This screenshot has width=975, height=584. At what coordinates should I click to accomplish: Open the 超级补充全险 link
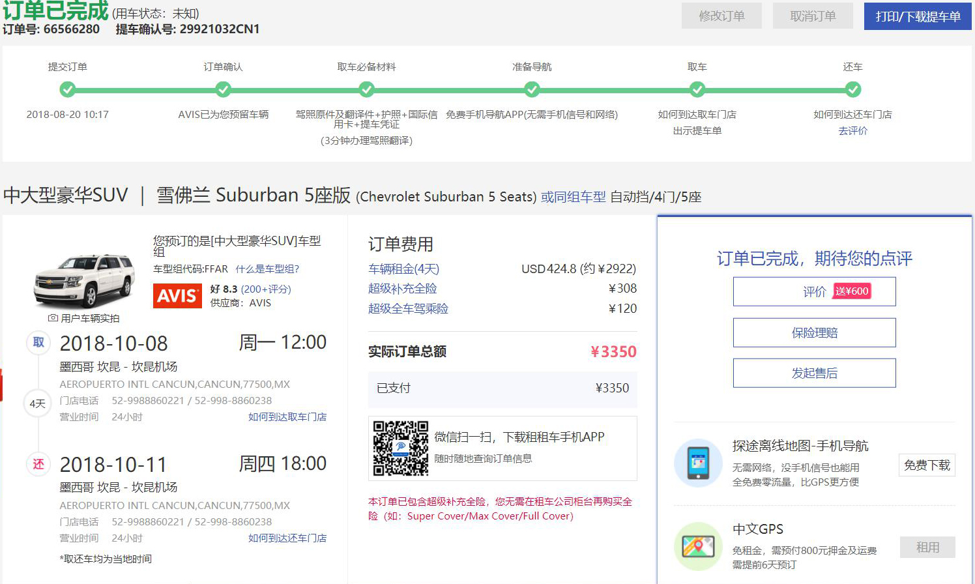coord(402,288)
